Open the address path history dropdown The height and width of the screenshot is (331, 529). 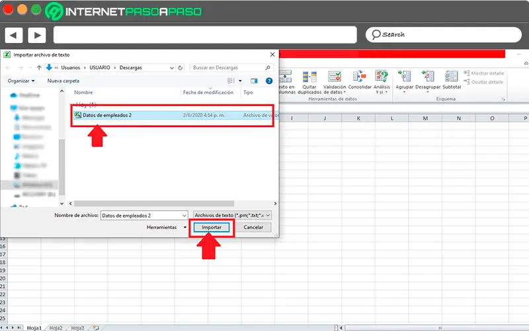click(x=172, y=68)
